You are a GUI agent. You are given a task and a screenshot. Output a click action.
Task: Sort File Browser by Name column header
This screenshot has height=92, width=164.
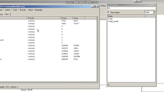point(126,16)
